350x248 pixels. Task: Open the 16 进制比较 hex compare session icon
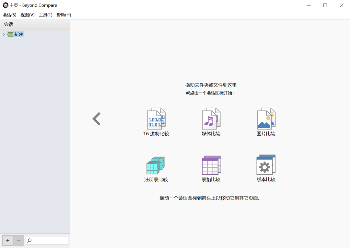(156, 119)
